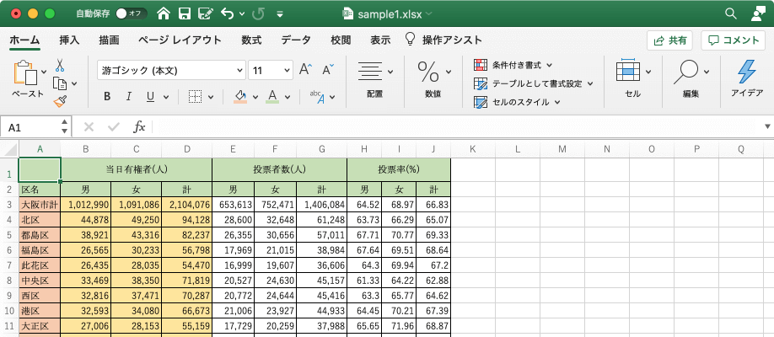774x337 pixels.
Task: Open 条件付き書式 conditional formatting
Action: 513,65
